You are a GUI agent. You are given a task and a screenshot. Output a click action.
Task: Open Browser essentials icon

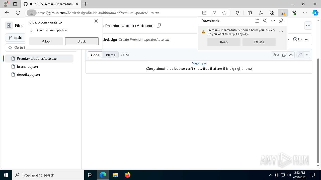coord(294,13)
